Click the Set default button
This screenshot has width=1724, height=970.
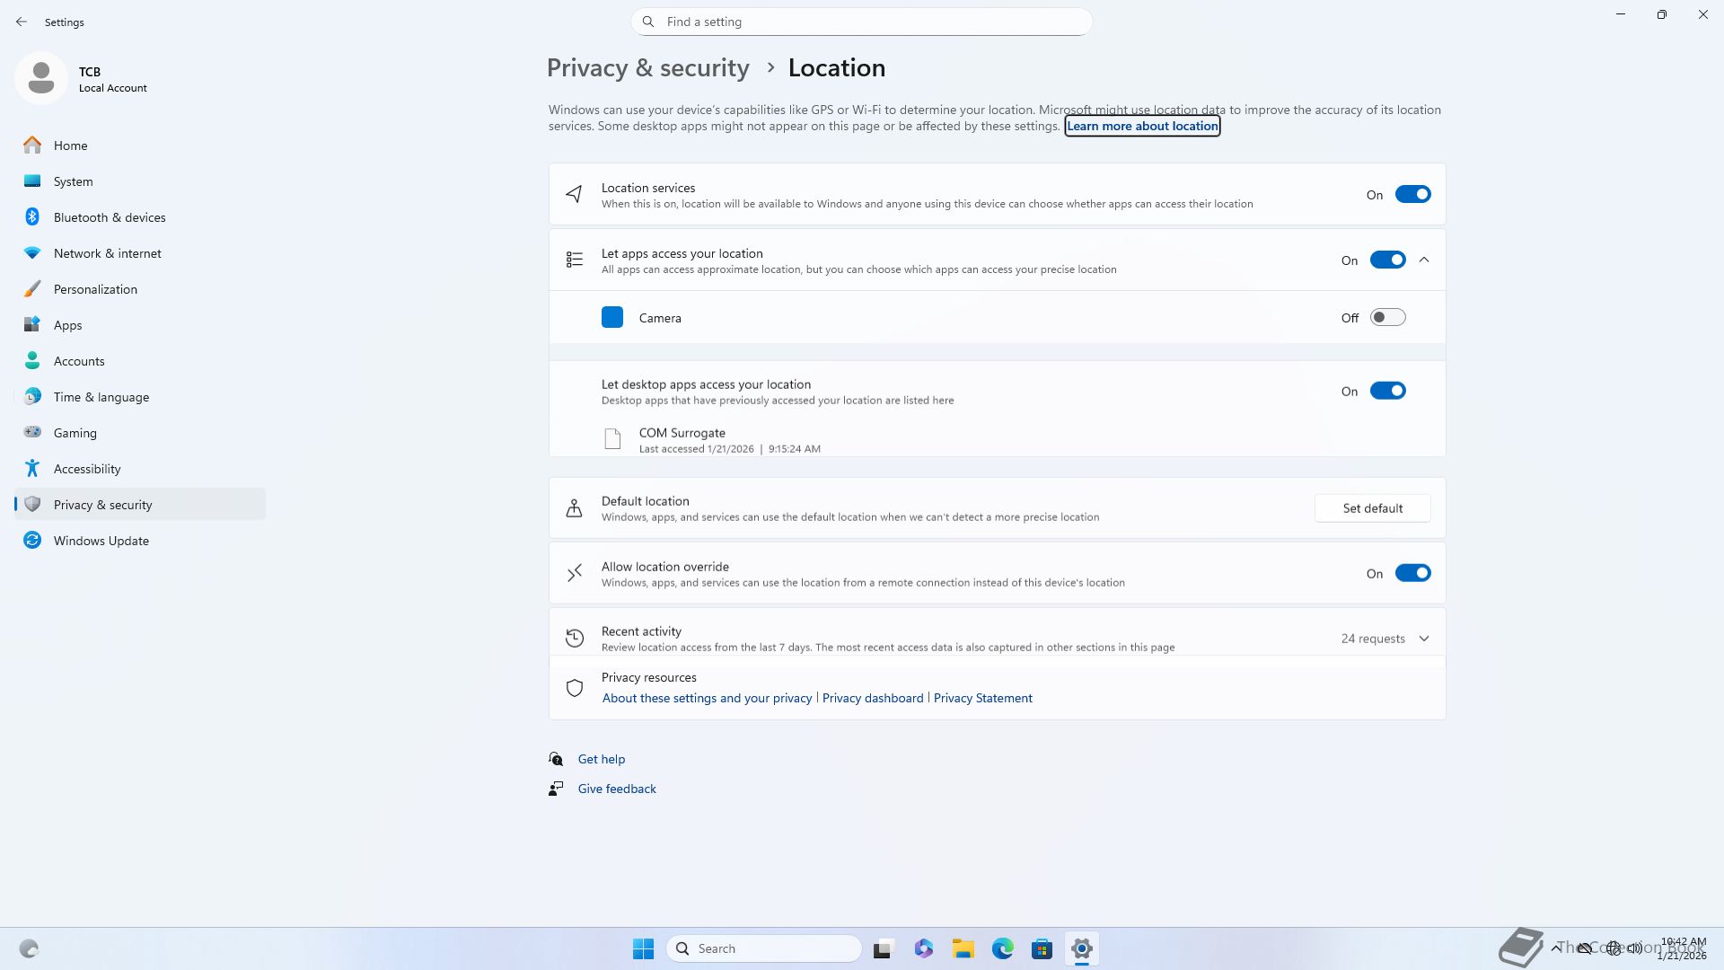[1372, 508]
